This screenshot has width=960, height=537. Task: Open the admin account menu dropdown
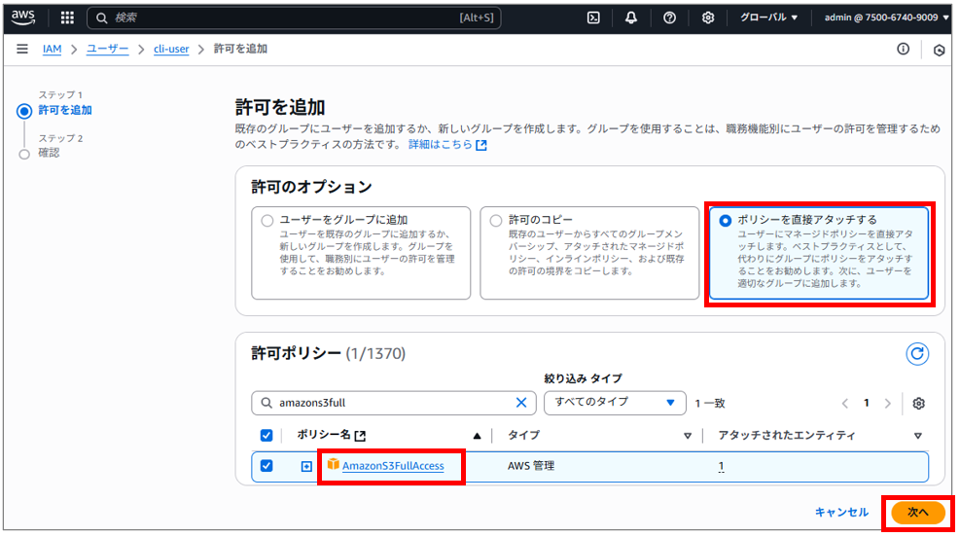click(x=886, y=18)
